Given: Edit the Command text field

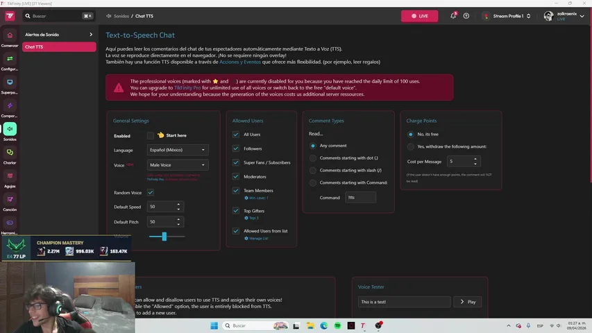Looking at the screenshot, I should tap(361, 198).
